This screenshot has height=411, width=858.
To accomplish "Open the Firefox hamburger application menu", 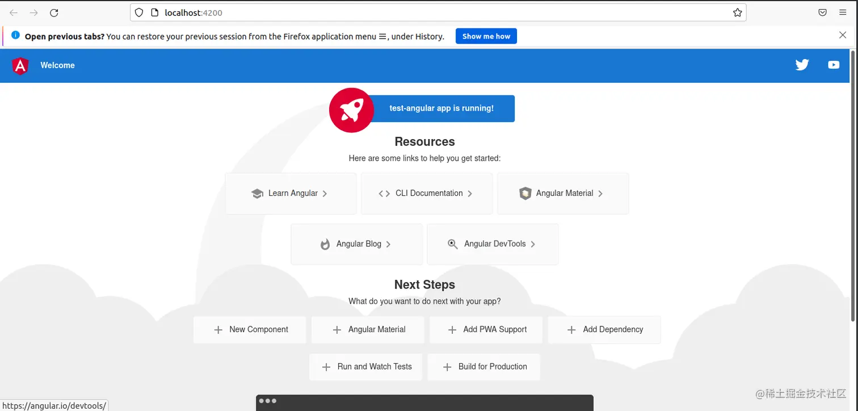I will [843, 12].
